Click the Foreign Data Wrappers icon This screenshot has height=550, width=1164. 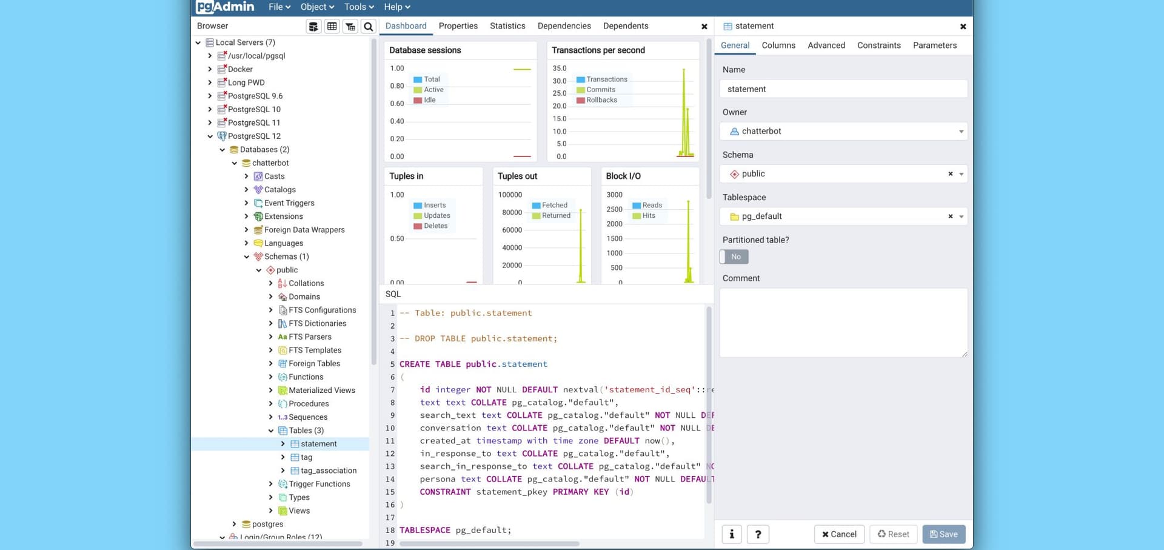[x=258, y=230]
